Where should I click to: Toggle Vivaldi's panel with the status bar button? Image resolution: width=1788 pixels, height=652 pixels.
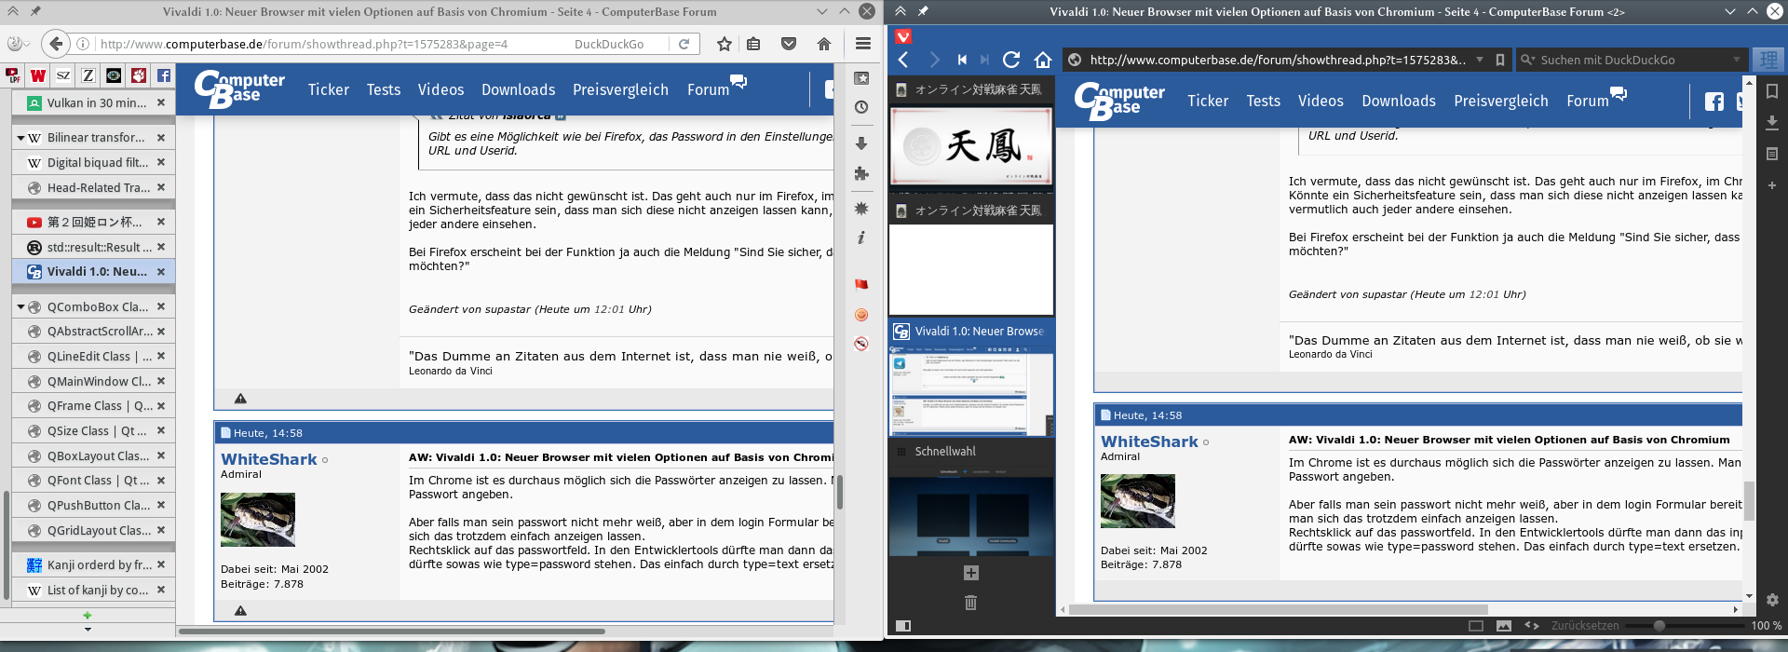(902, 626)
